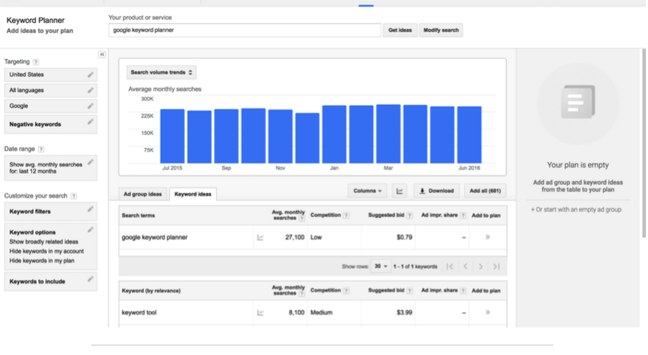Add google keyword planner to plan arrow

[488, 237]
